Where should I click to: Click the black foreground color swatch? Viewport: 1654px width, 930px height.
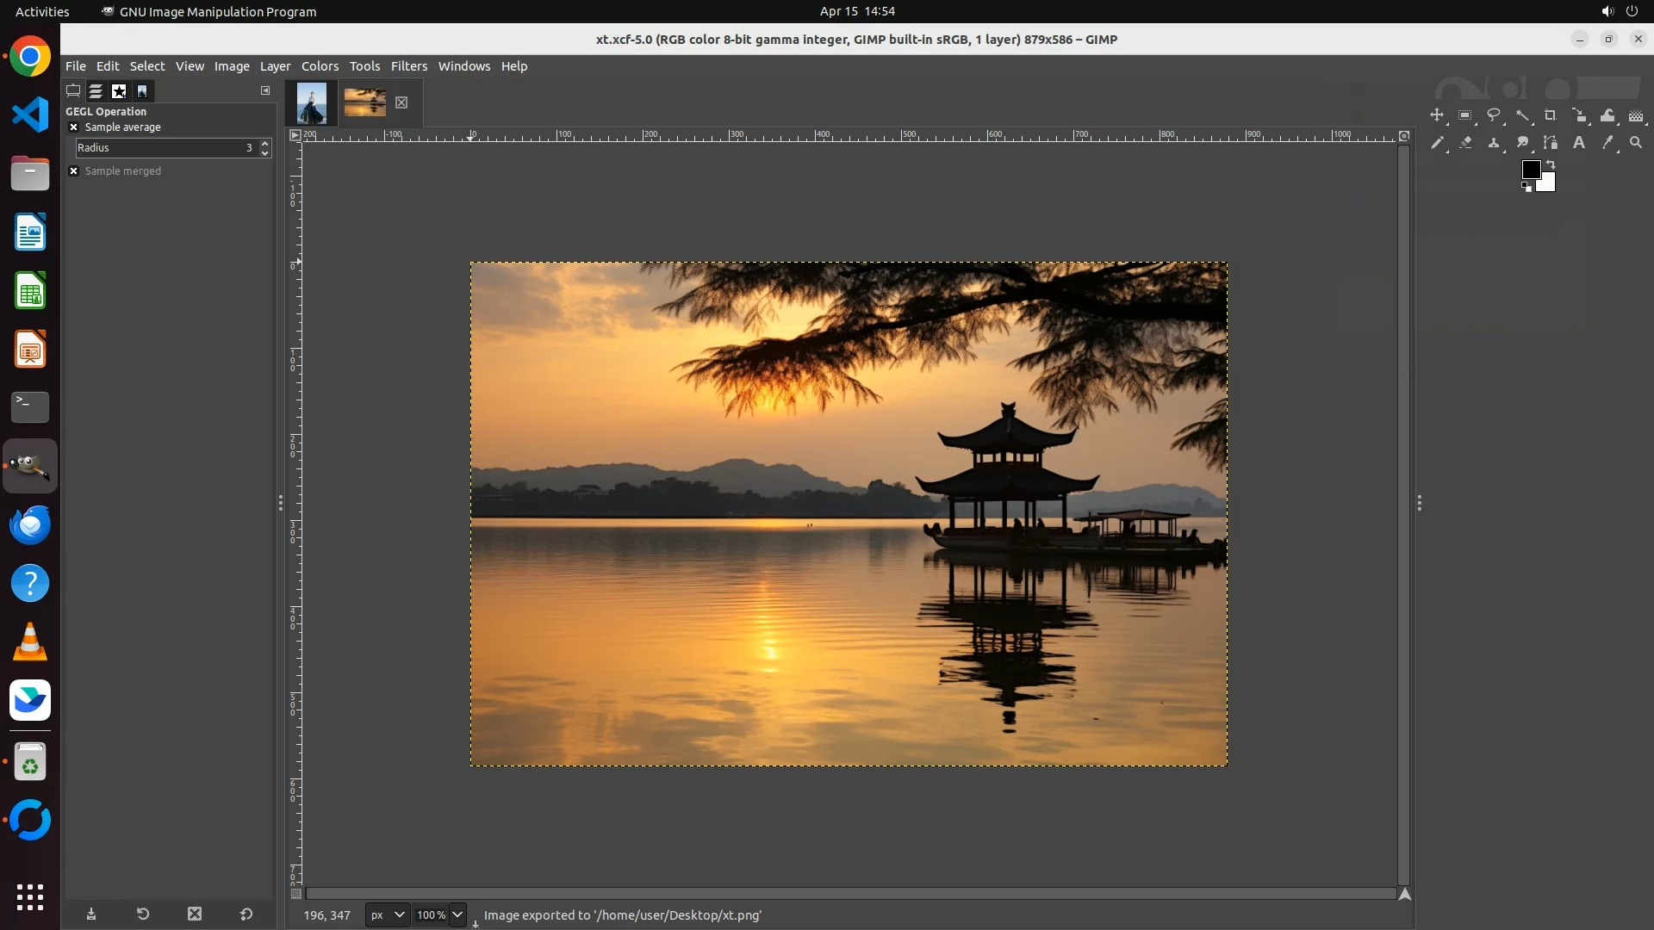pyautogui.click(x=1530, y=170)
